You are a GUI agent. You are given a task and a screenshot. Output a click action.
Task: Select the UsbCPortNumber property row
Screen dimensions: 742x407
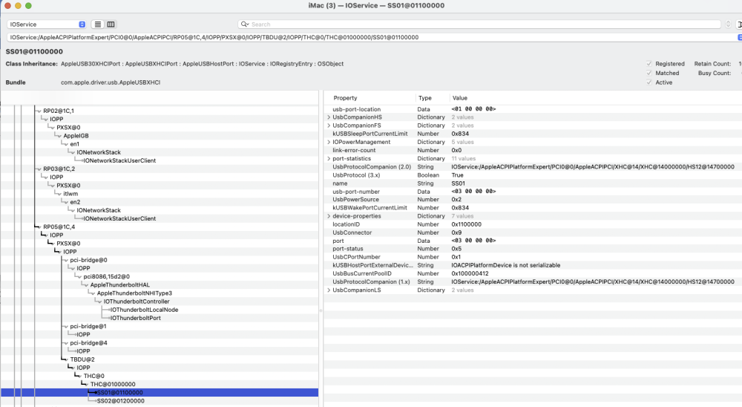tap(533, 257)
